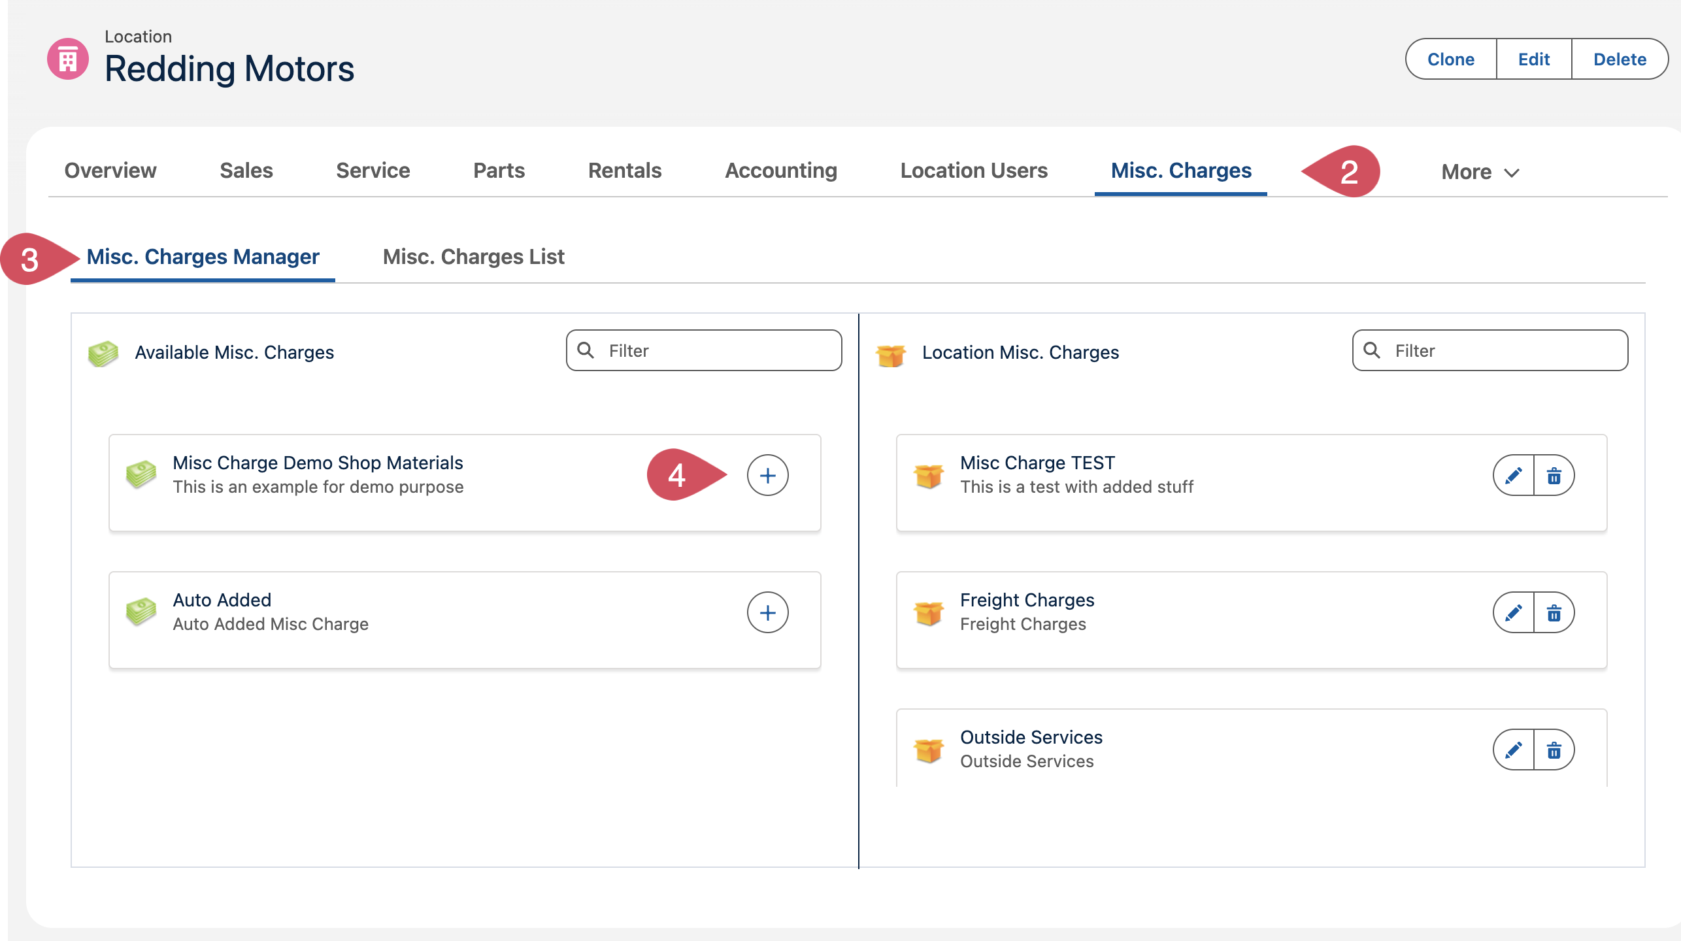Switch to the Sales tab
Image resolution: width=1681 pixels, height=941 pixels.
click(246, 171)
